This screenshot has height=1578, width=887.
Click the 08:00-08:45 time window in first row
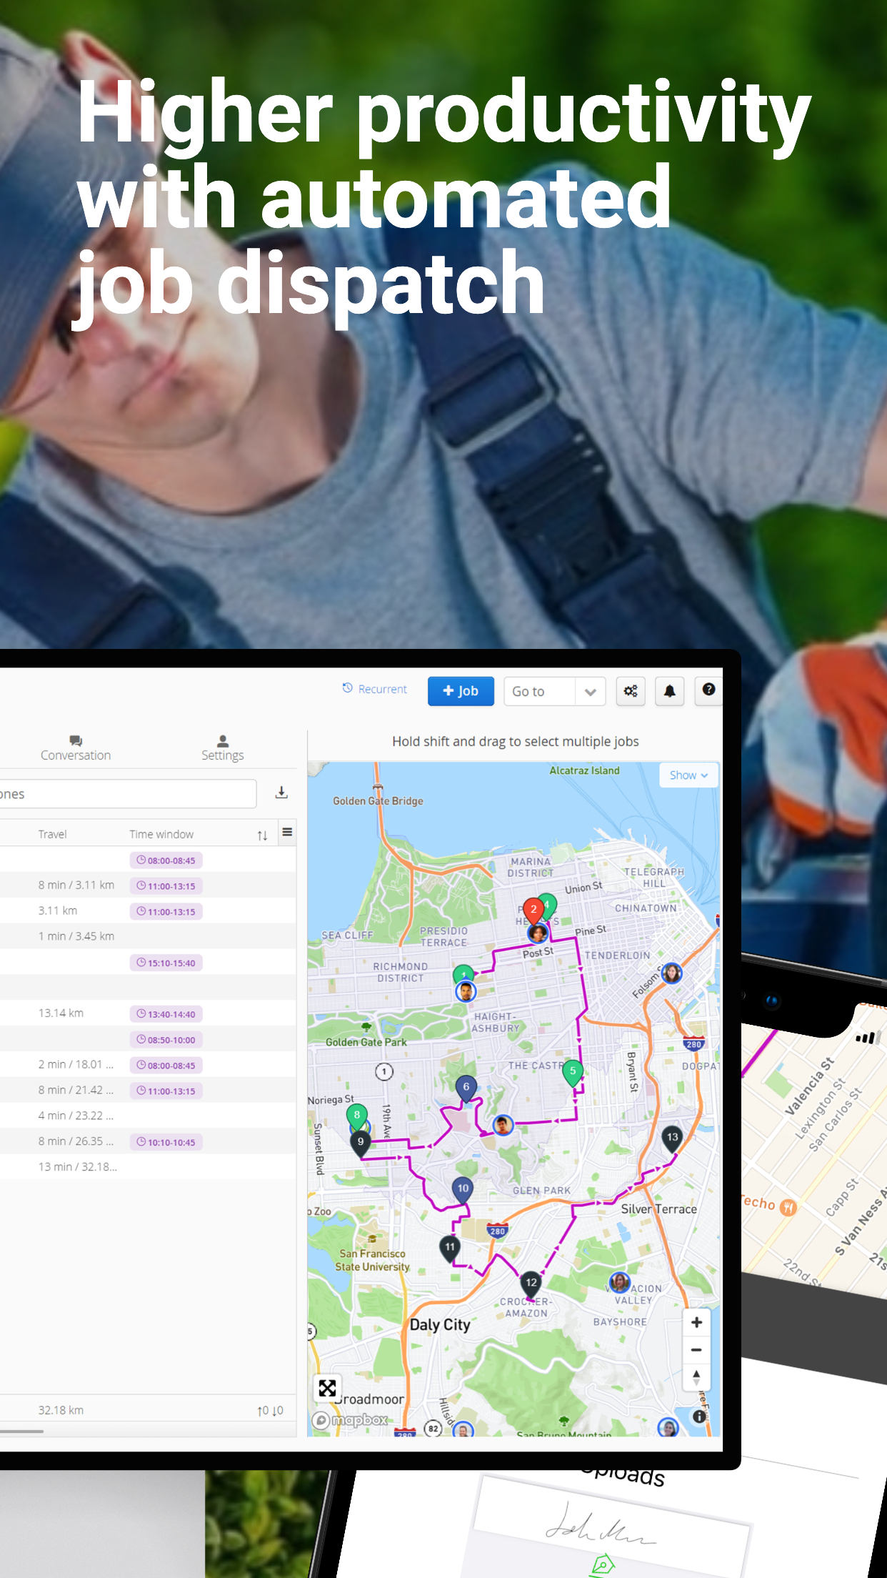coord(166,860)
